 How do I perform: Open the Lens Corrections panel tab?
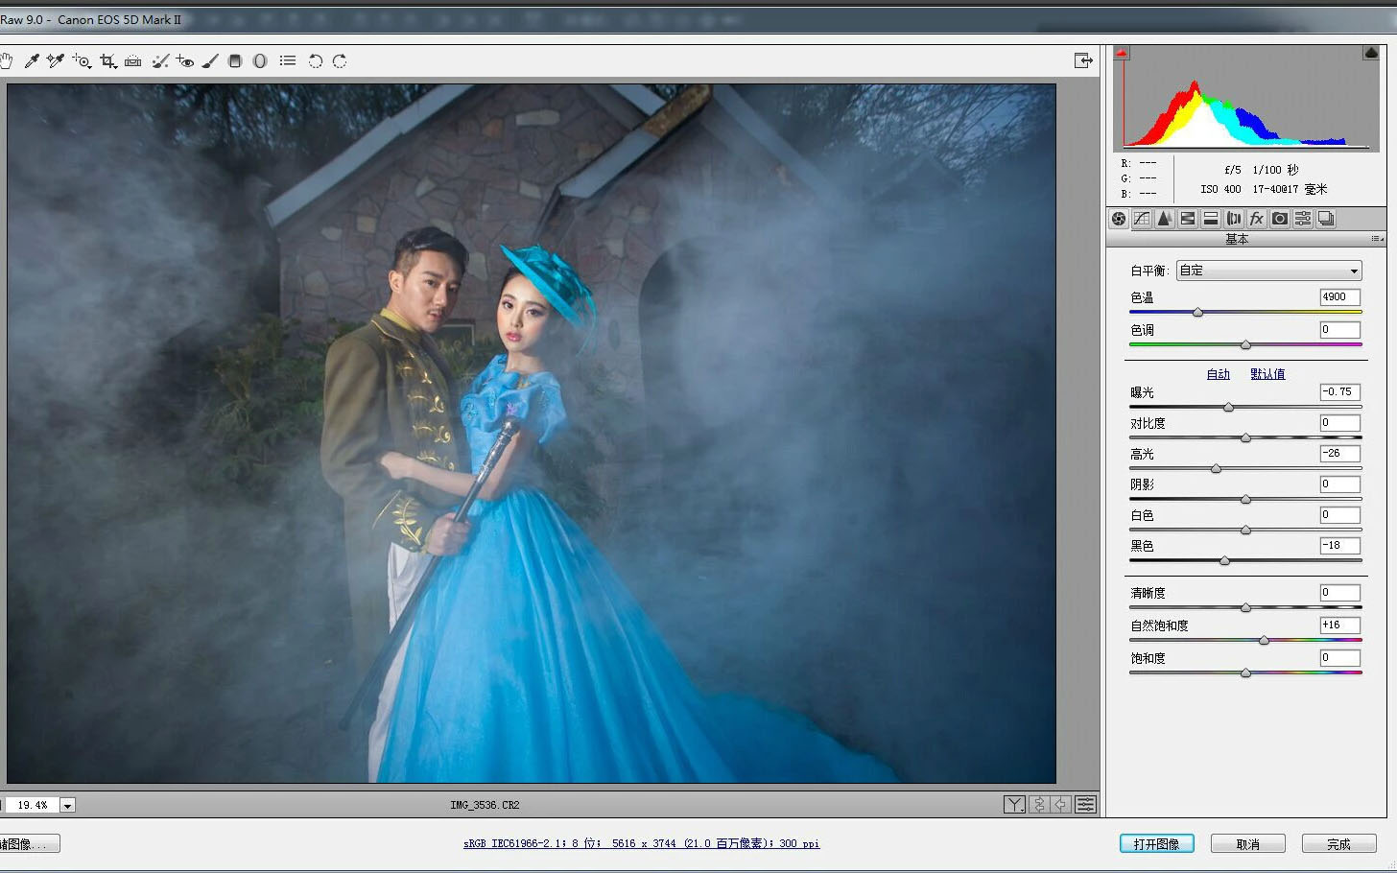coord(1234,219)
